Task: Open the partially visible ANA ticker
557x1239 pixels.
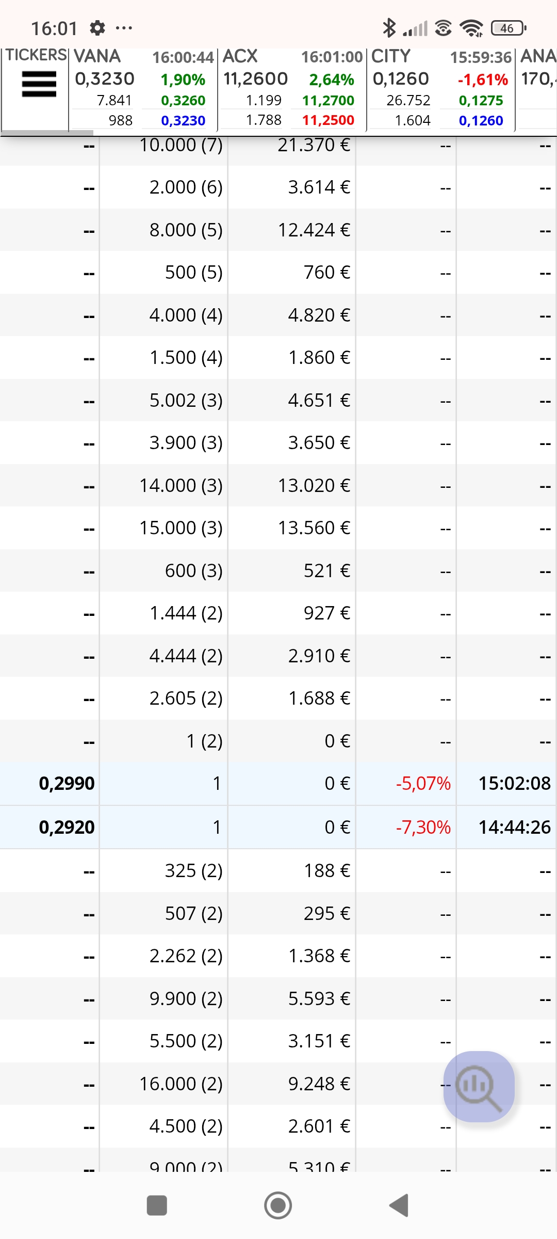Action: tap(537, 89)
